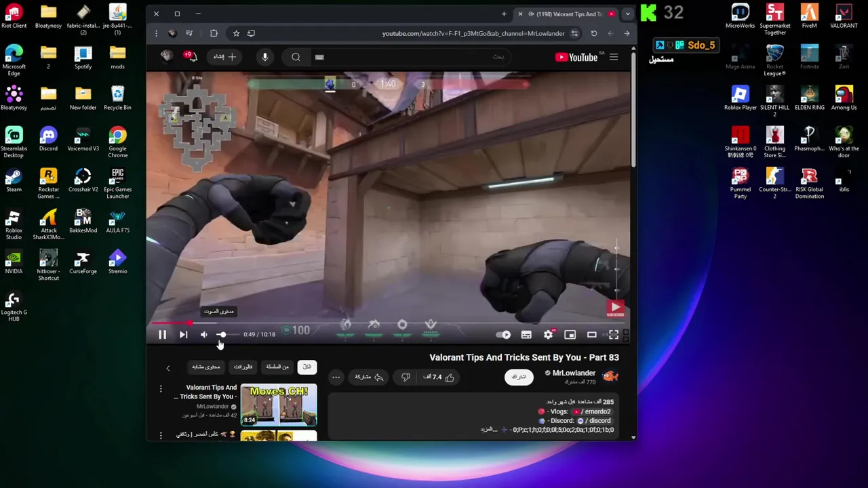This screenshot has width=868, height=488.
Task: Expand the description with ...المزيد
Action: pyautogui.click(x=489, y=430)
